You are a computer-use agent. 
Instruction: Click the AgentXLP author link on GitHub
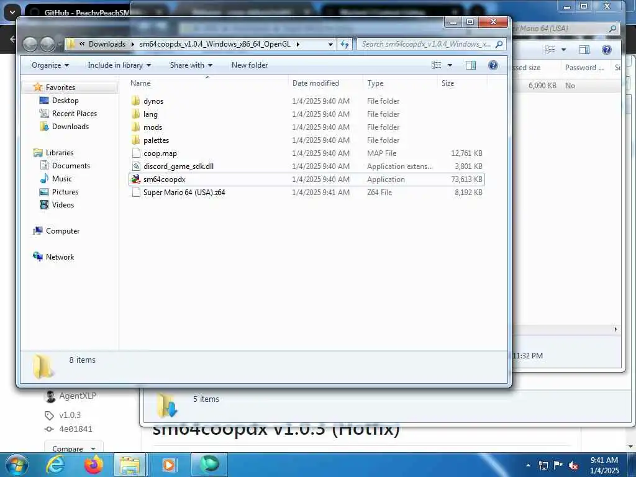(x=78, y=396)
